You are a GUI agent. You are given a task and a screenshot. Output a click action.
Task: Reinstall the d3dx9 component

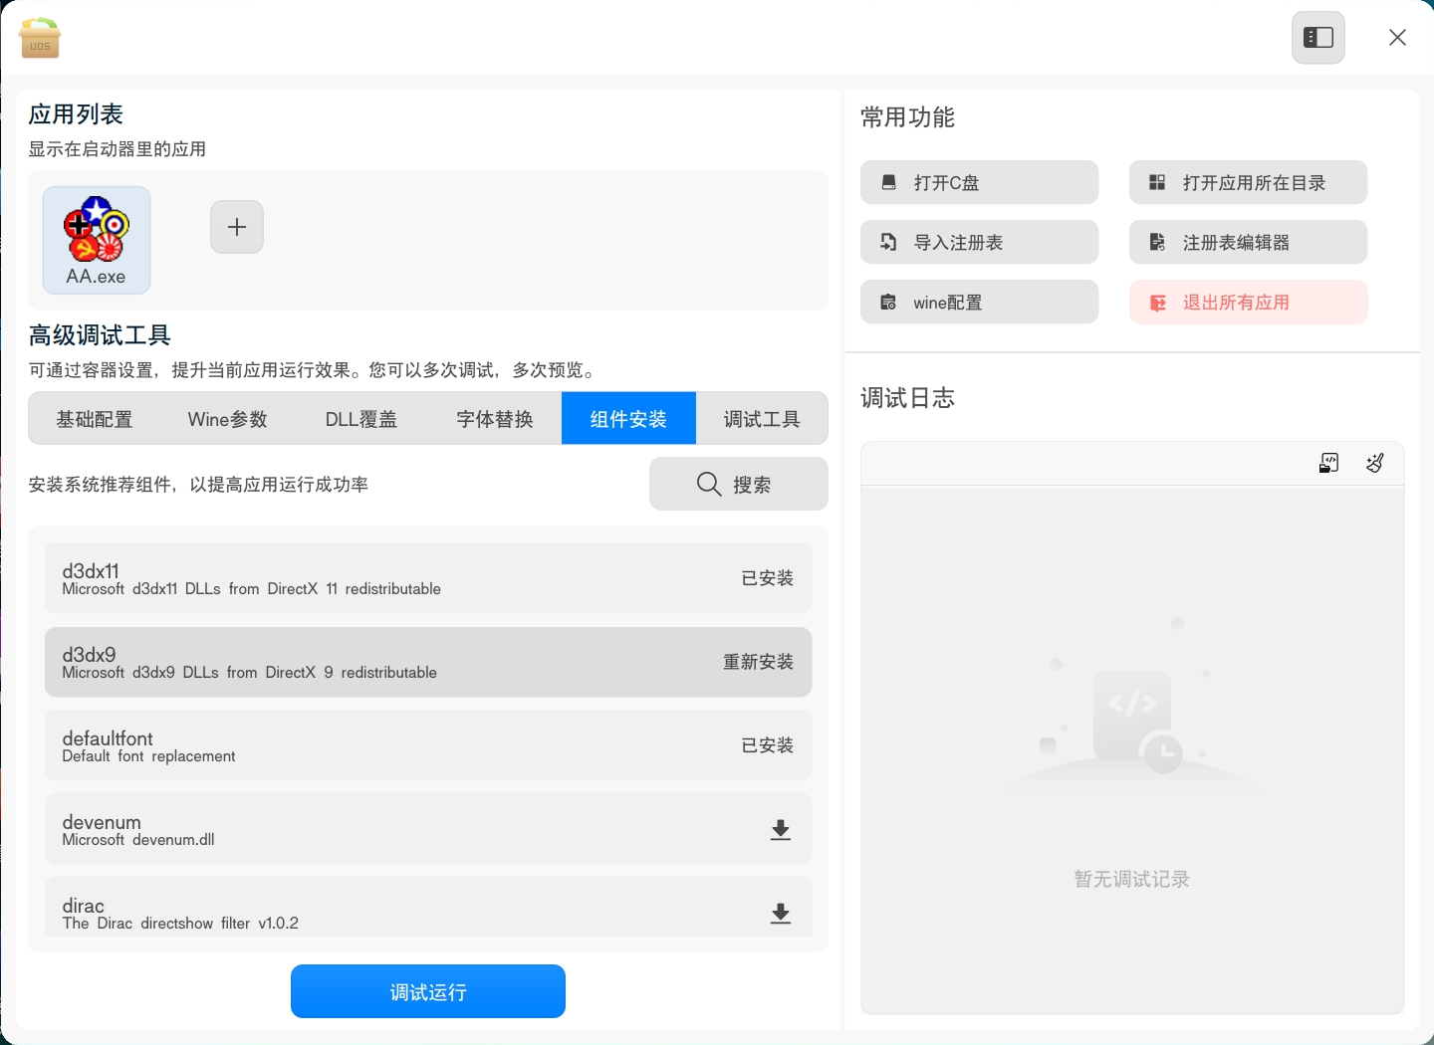(758, 662)
